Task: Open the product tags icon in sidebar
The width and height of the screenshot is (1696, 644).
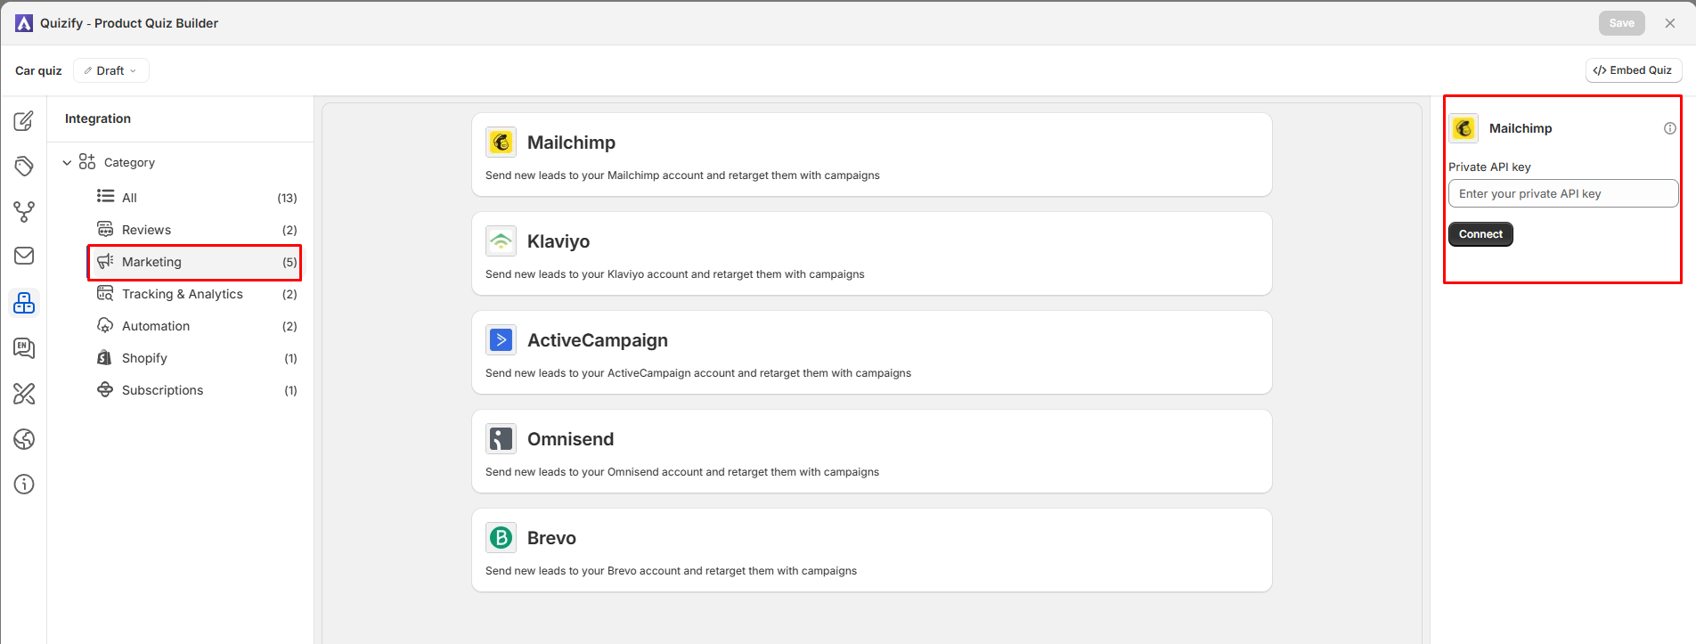Action: pos(24,166)
